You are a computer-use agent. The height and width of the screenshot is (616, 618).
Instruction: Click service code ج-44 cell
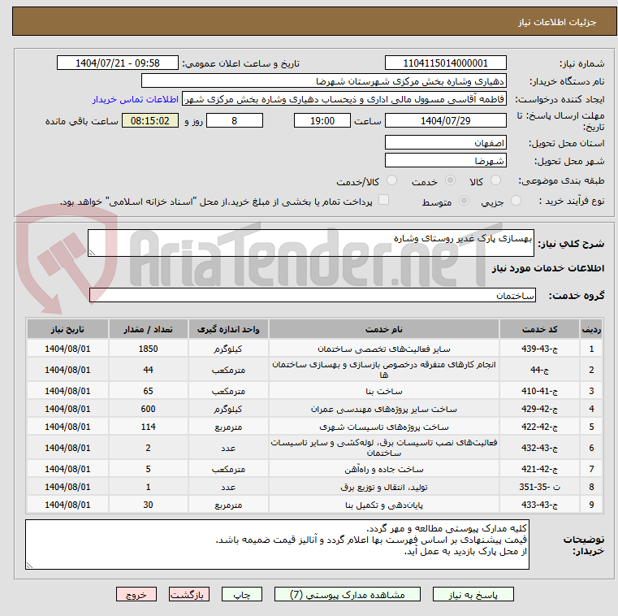(x=539, y=370)
